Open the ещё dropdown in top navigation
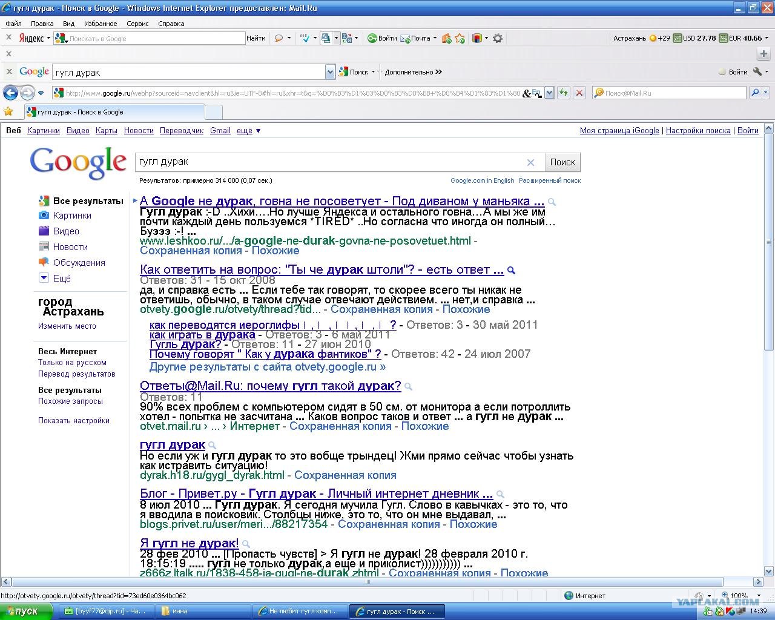Viewport: 775px width, 620px height. pos(248,130)
